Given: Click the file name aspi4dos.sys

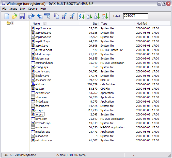Looking at the screenshot, I should coord(43,33).
